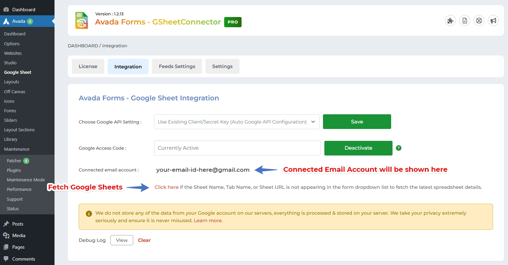The width and height of the screenshot is (508, 265).
Task: Click the green help question mark icon
Action: (399, 148)
